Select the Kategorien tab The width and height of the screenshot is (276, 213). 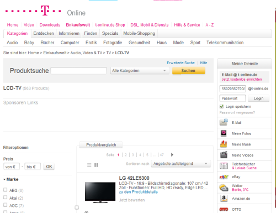point(17,33)
